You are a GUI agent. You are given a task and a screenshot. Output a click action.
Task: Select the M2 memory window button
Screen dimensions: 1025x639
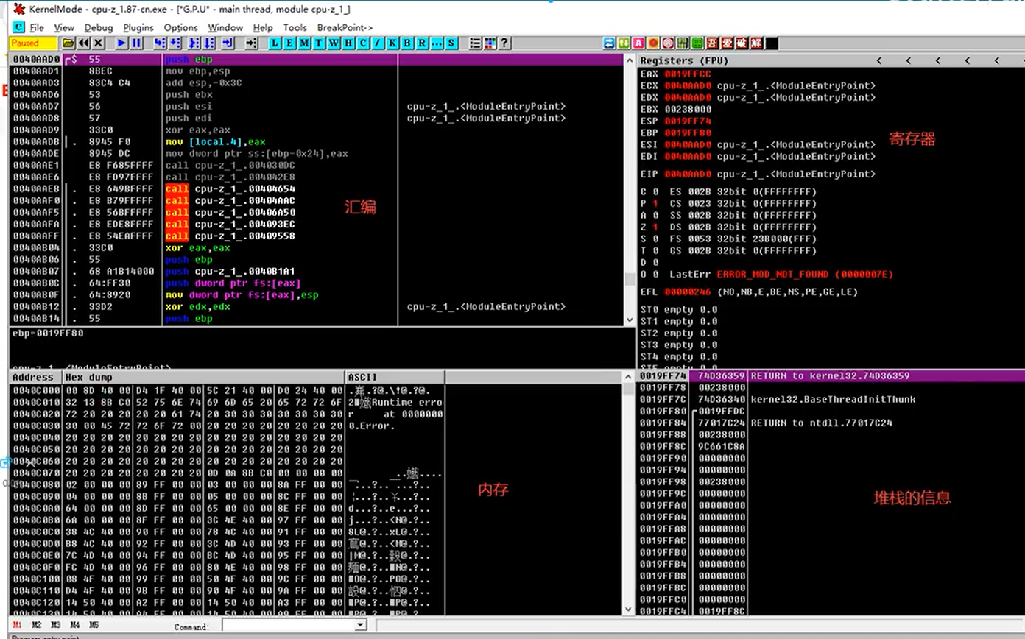tap(37, 626)
